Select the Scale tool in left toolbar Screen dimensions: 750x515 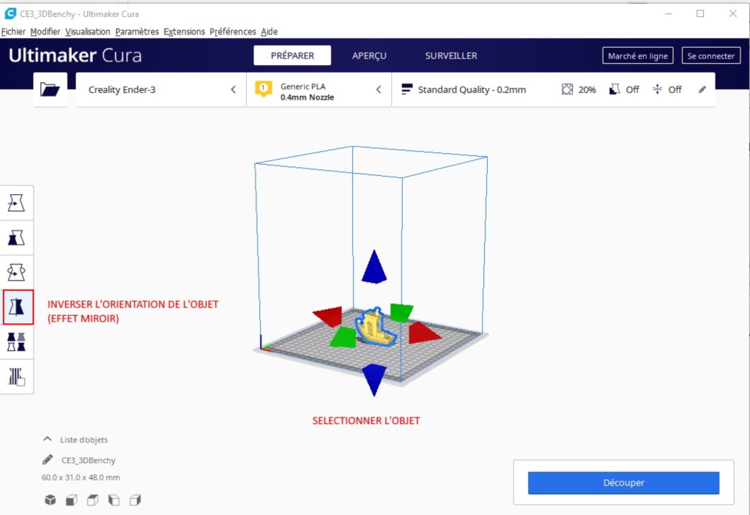pyautogui.click(x=16, y=238)
